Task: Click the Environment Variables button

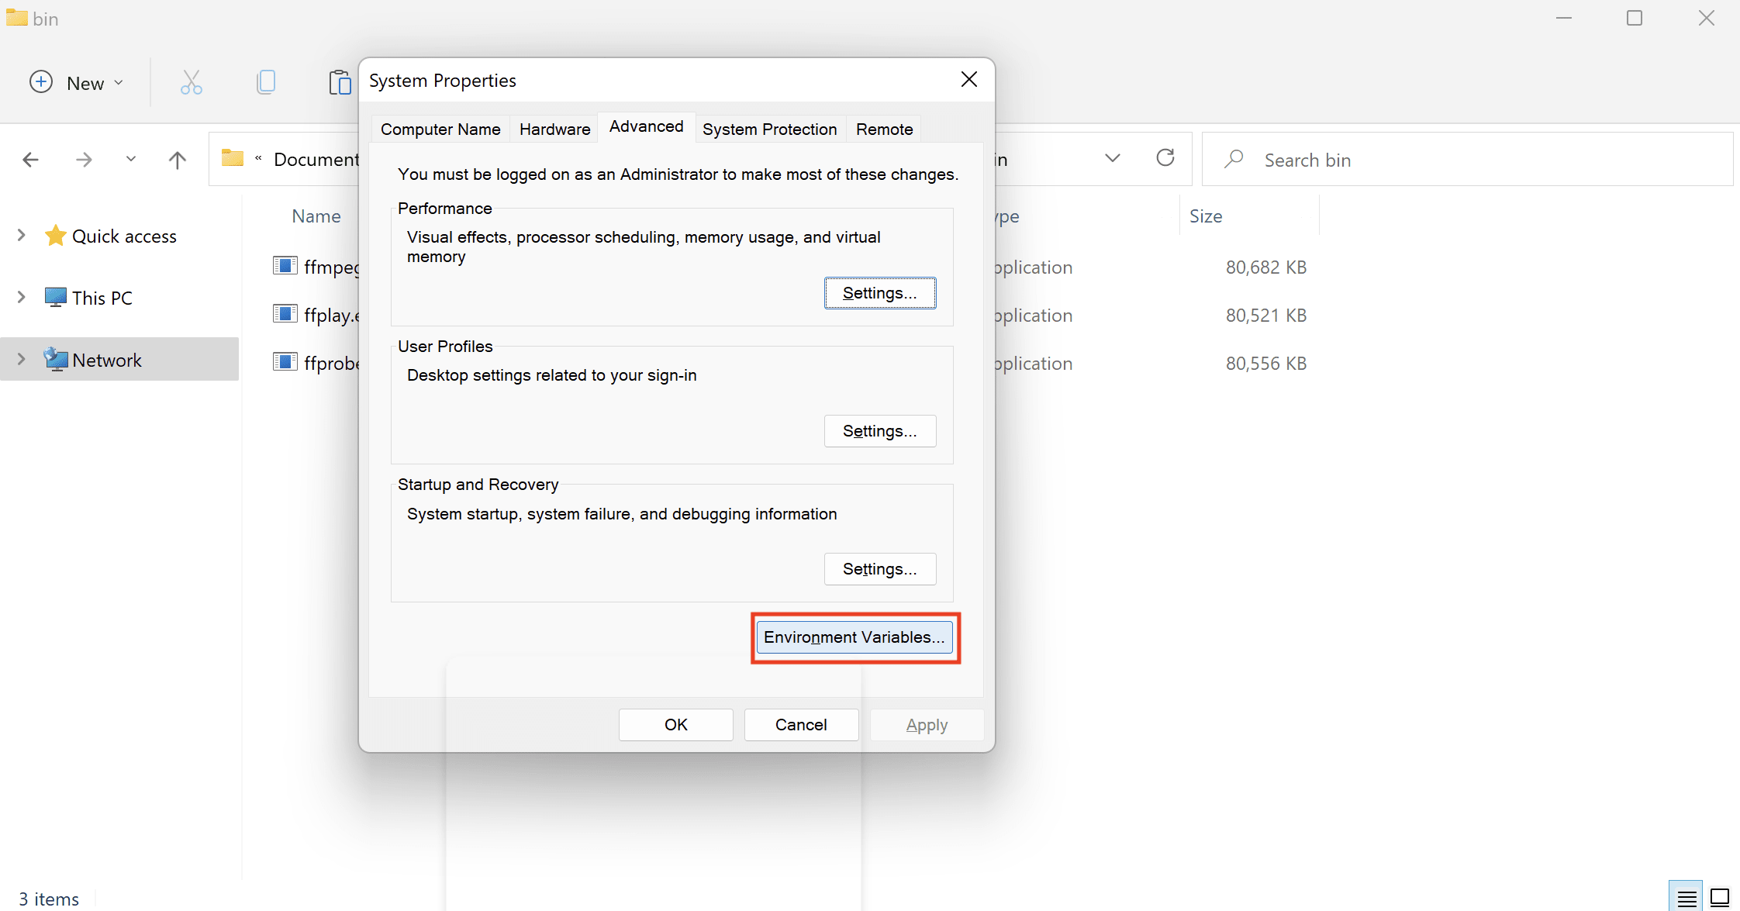Action: [854, 637]
